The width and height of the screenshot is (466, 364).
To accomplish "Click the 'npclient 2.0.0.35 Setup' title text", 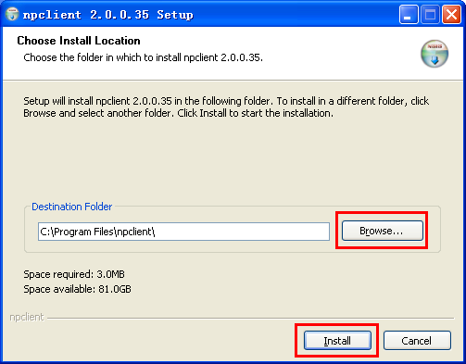I will coord(108,15).
